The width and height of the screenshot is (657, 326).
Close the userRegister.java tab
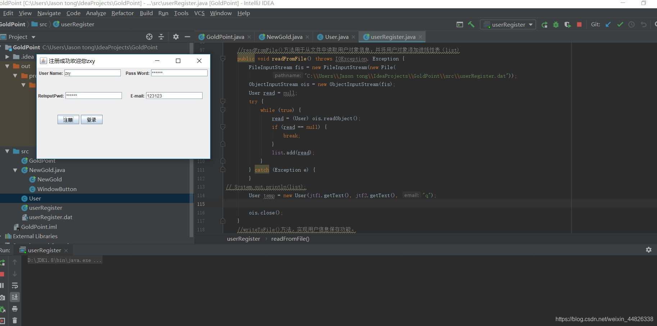(x=420, y=37)
